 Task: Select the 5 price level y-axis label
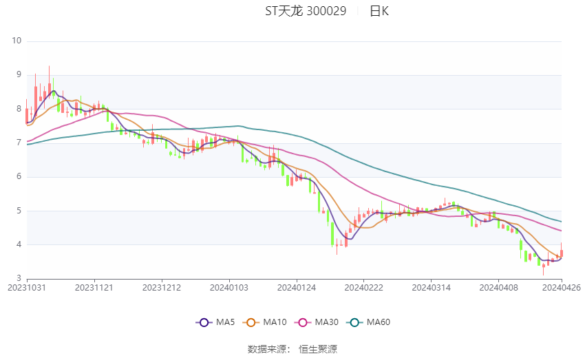(19, 211)
